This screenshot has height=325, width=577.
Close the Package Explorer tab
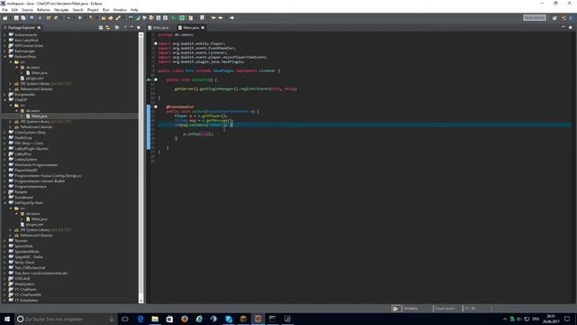(39, 28)
